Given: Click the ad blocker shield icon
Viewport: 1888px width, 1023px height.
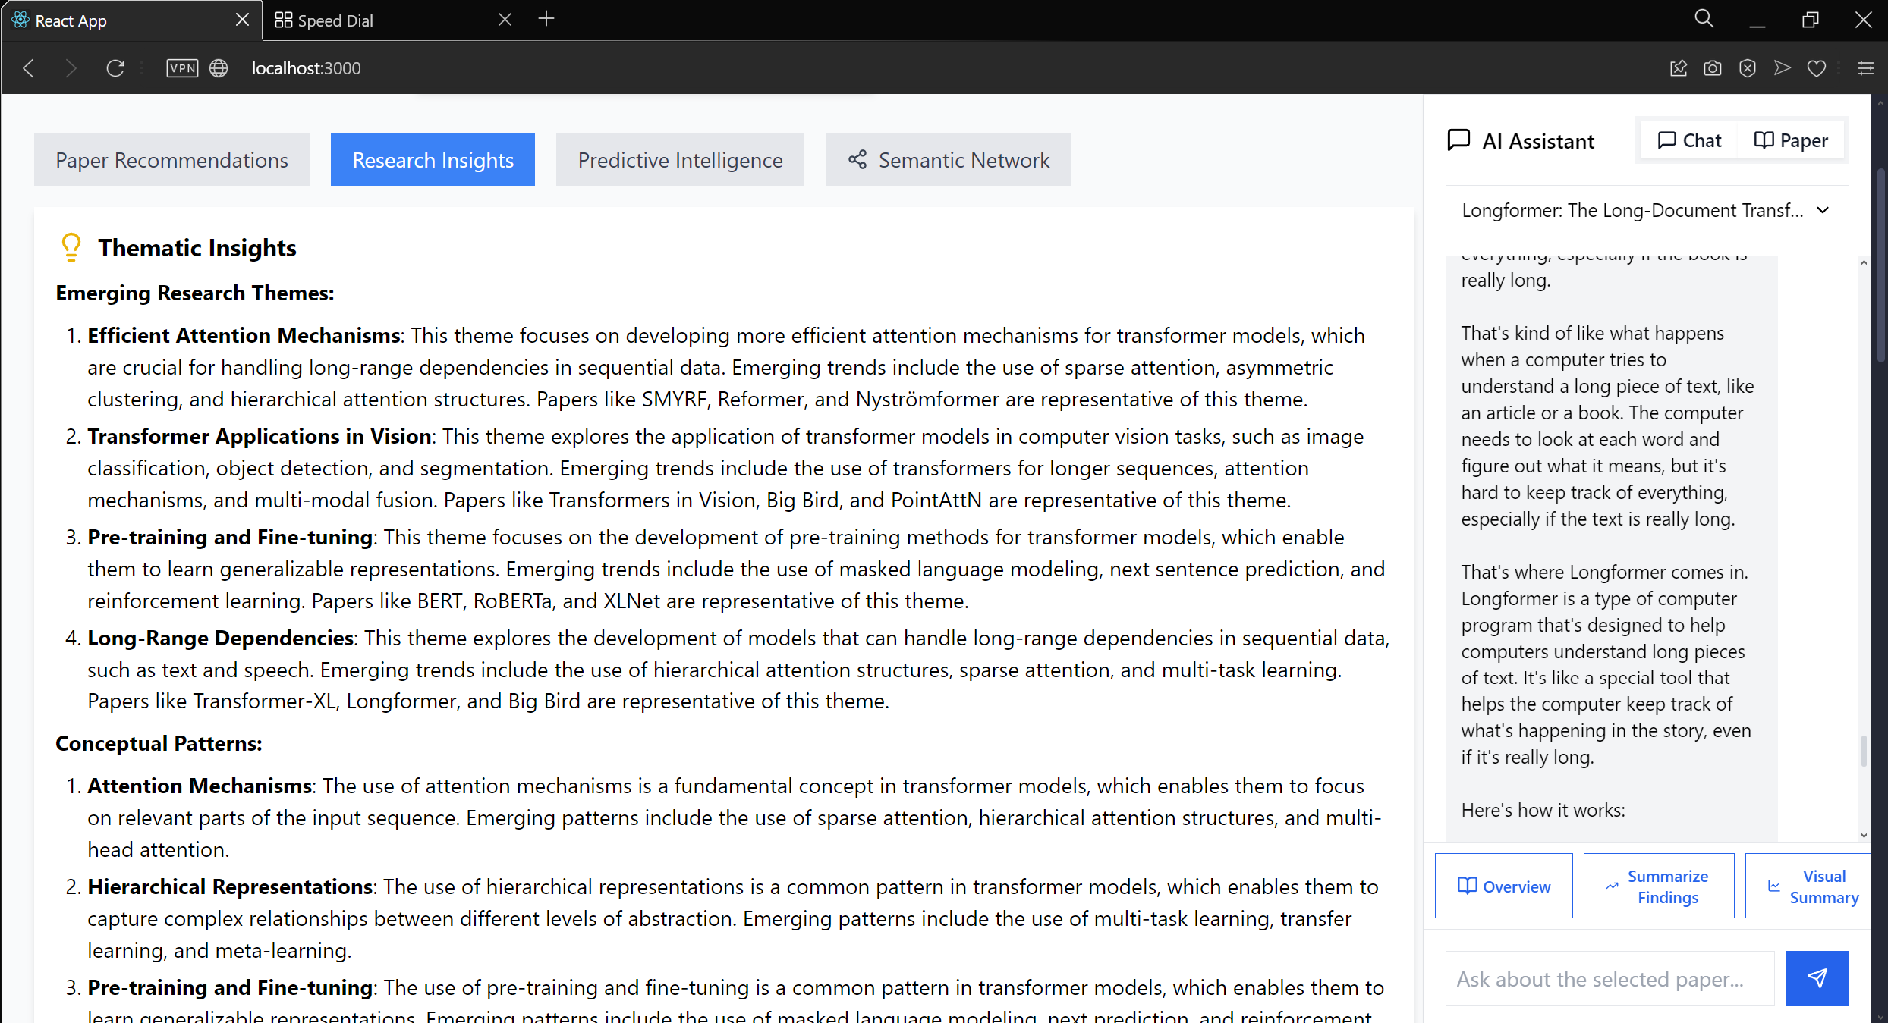Looking at the screenshot, I should [x=1748, y=68].
